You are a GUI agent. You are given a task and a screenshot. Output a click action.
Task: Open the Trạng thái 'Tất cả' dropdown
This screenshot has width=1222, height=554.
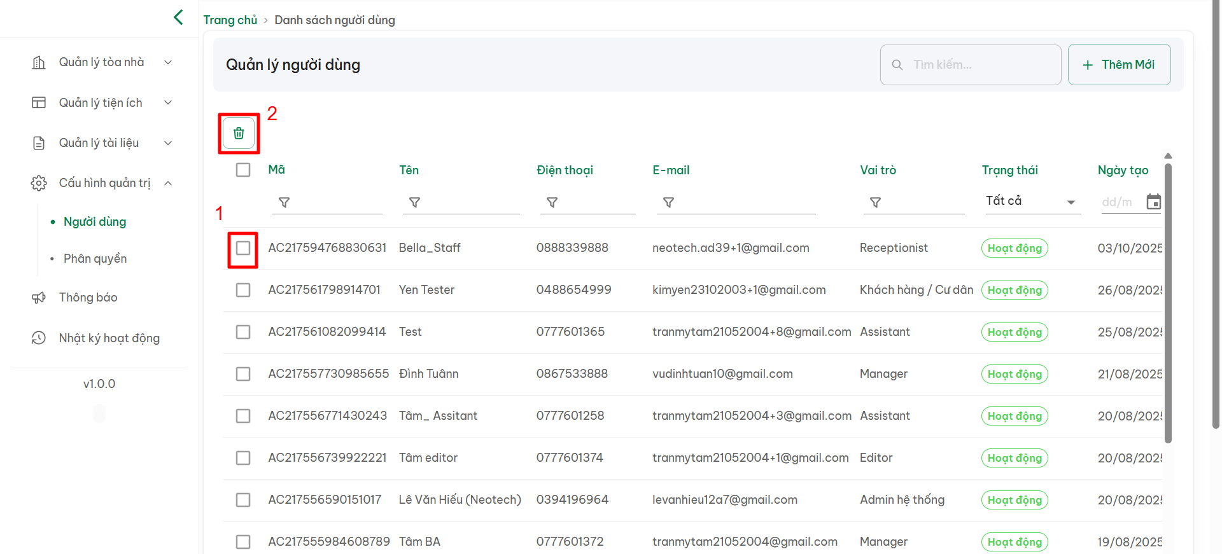1031,202
